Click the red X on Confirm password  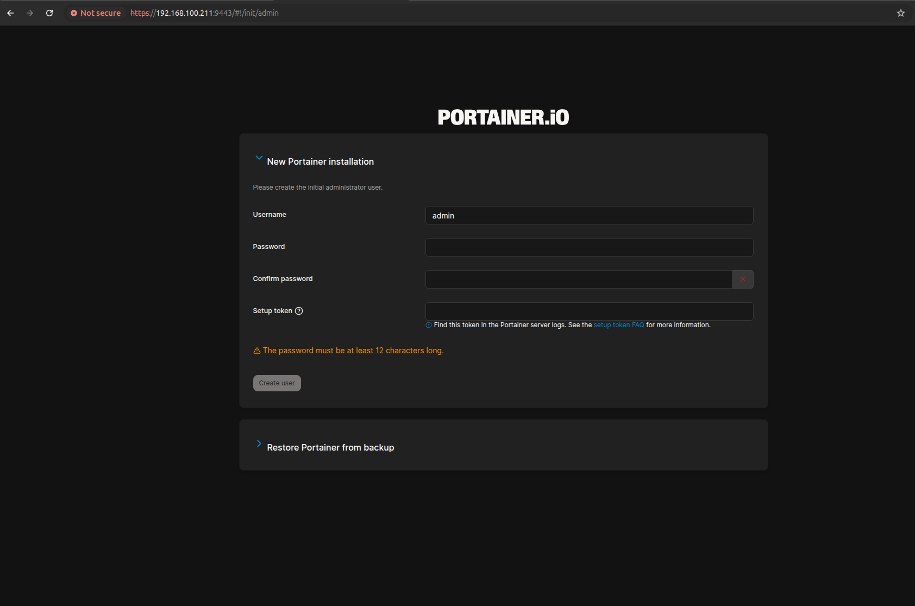pyautogui.click(x=743, y=279)
